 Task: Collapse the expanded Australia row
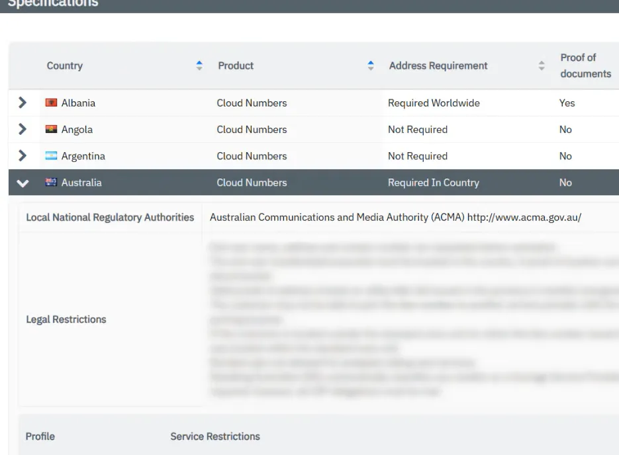[23, 183]
